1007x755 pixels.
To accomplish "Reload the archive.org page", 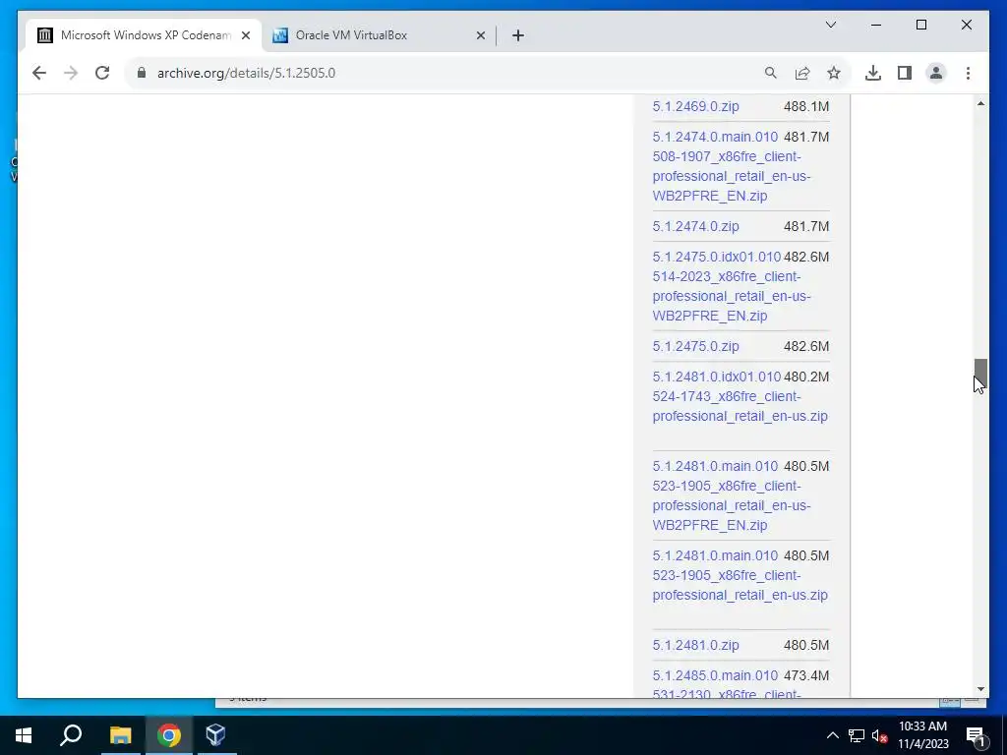I will [102, 73].
